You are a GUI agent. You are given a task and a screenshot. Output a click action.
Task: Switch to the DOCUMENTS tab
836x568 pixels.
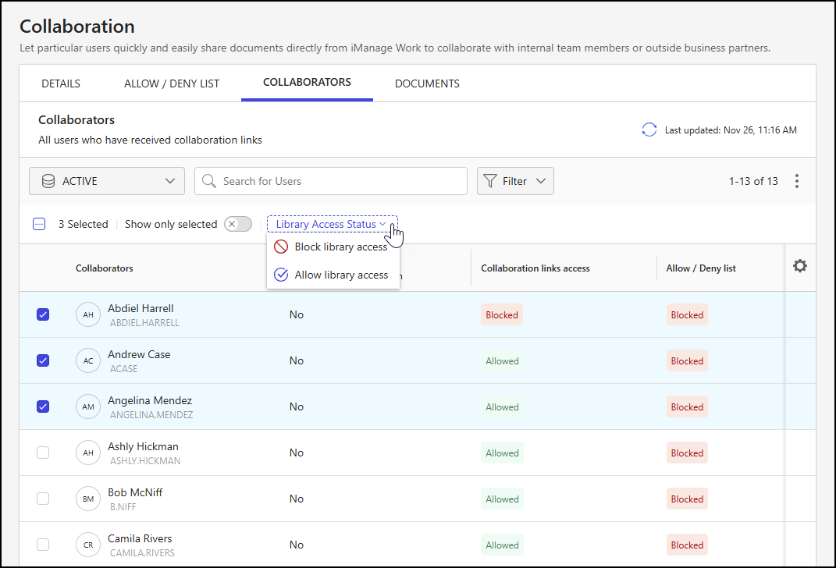pyautogui.click(x=427, y=83)
